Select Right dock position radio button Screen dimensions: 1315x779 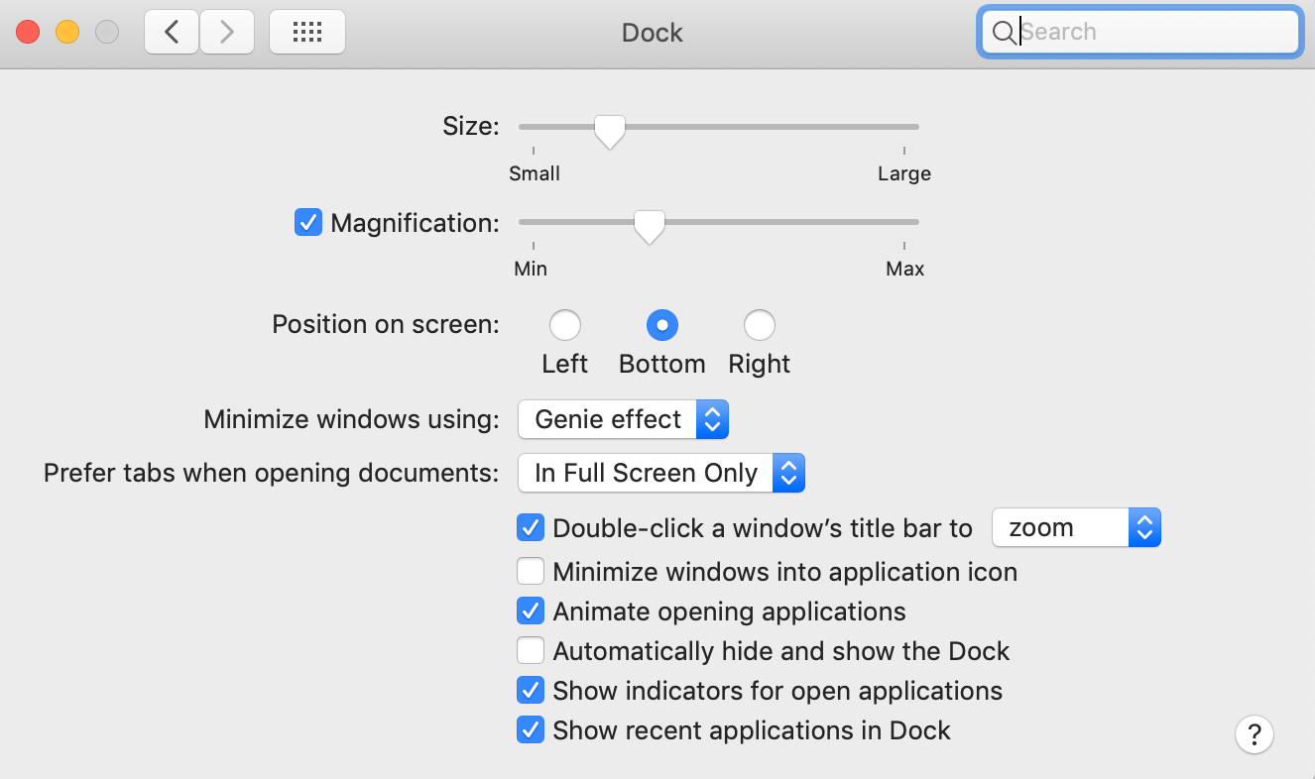point(759,325)
